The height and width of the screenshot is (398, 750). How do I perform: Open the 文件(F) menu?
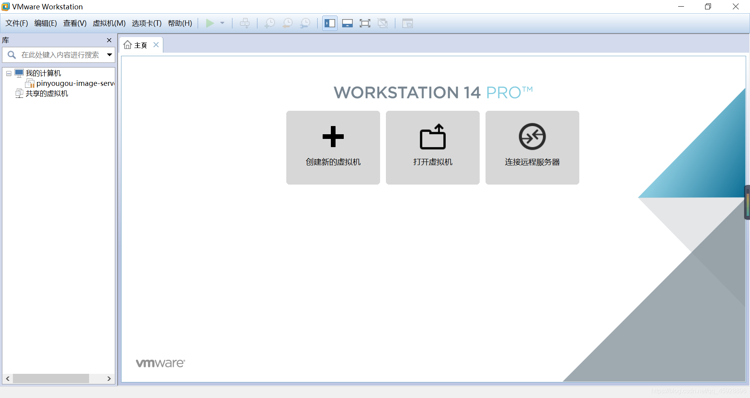pos(17,23)
